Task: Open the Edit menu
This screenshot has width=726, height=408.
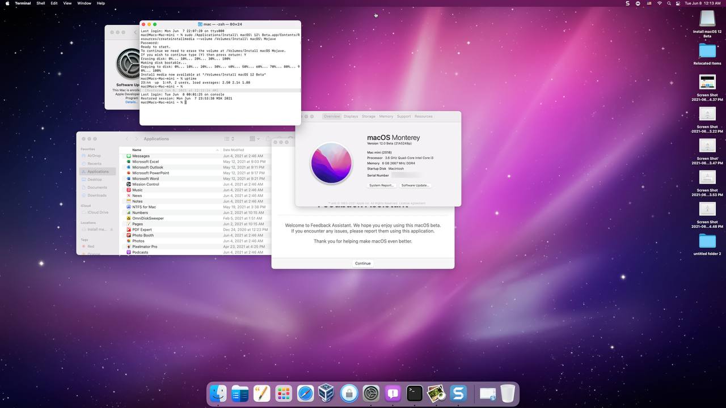Action: (54, 3)
